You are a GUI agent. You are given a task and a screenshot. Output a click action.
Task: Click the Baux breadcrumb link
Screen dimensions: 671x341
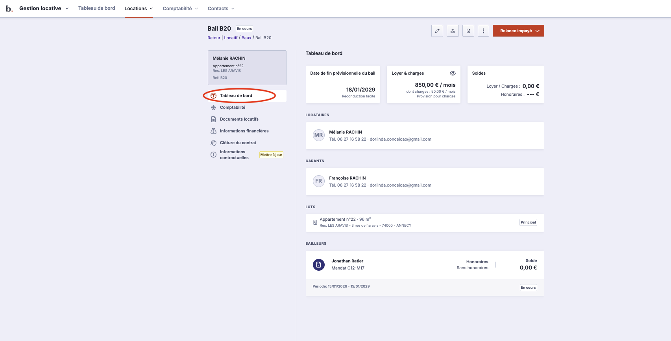(x=246, y=38)
